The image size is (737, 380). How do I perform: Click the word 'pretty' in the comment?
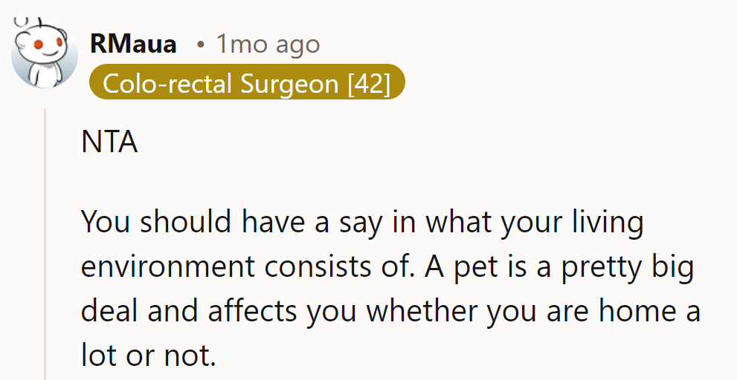coord(601,267)
